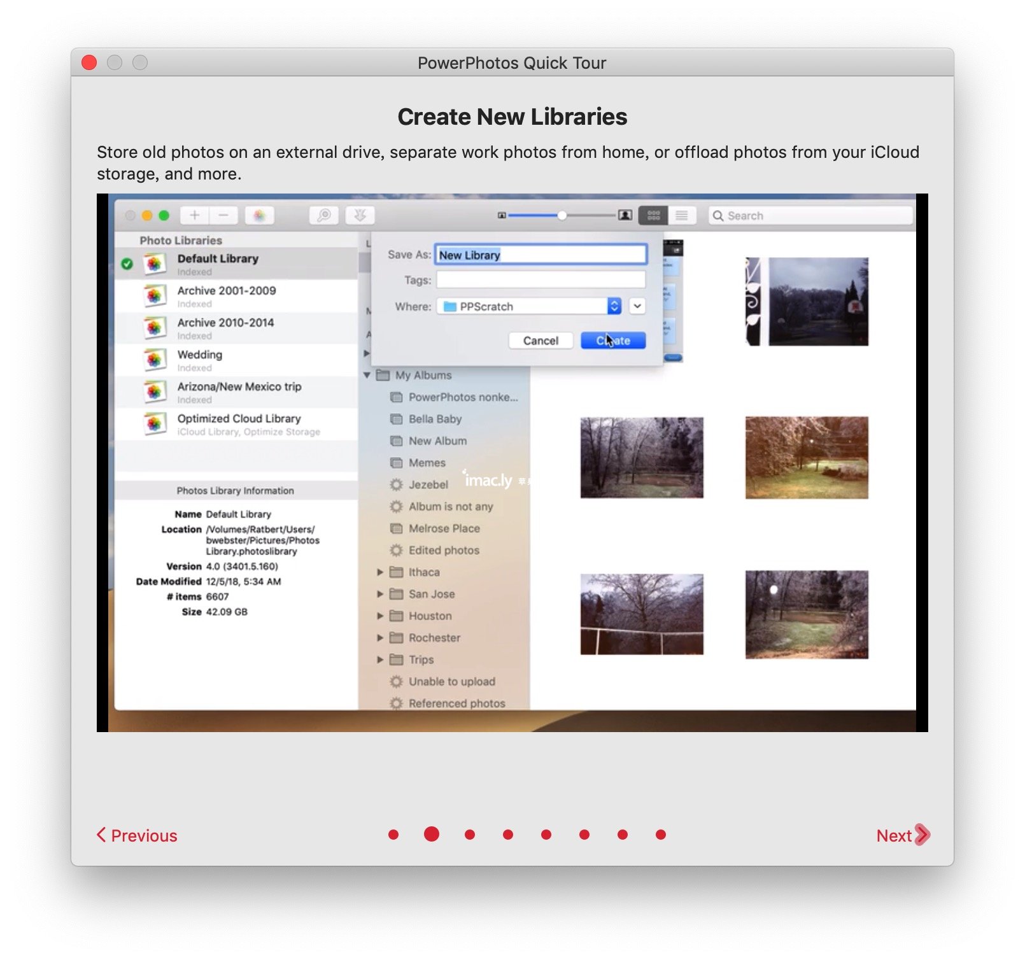The image size is (1025, 960).
Task: Close the PowerPhotos Quick Tour window
Action: tap(89, 62)
